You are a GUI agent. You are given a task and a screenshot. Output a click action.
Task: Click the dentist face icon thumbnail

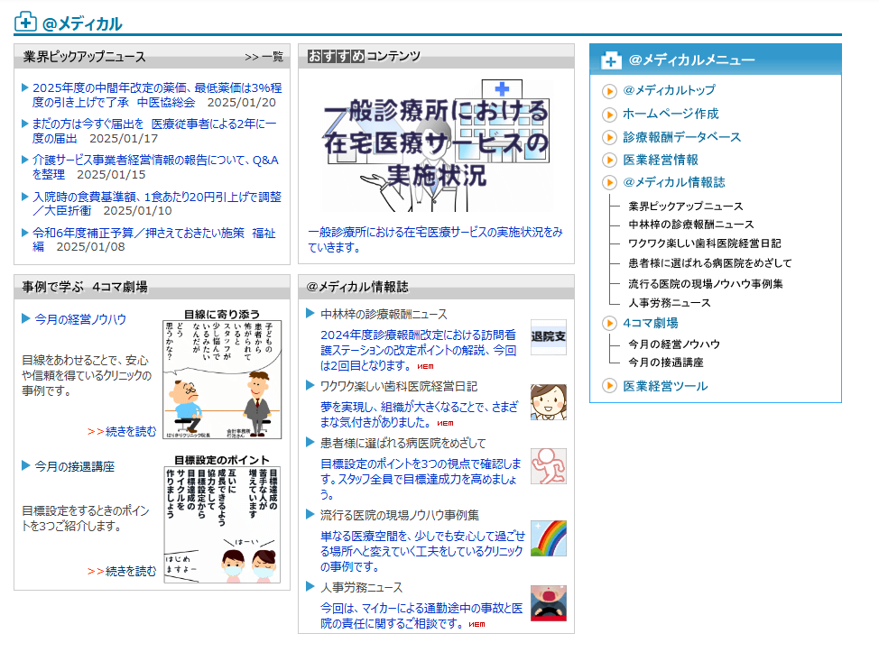(548, 402)
